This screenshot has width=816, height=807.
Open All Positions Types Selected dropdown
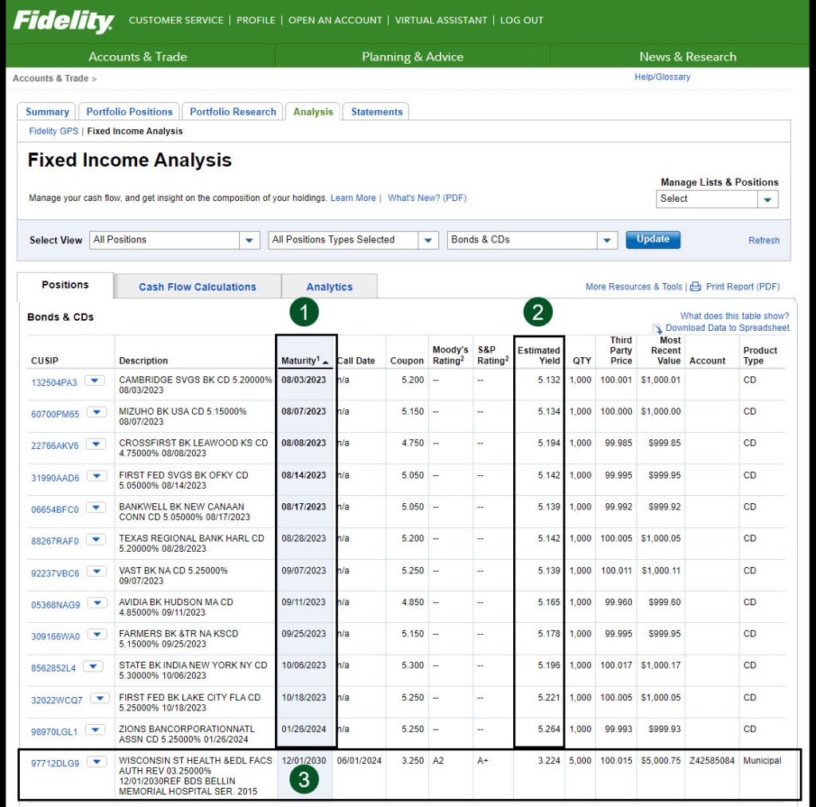pos(429,240)
